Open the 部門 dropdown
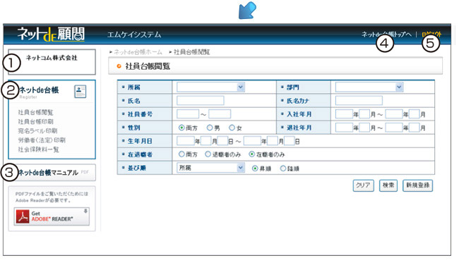The image size is (459, 270). coord(369,87)
